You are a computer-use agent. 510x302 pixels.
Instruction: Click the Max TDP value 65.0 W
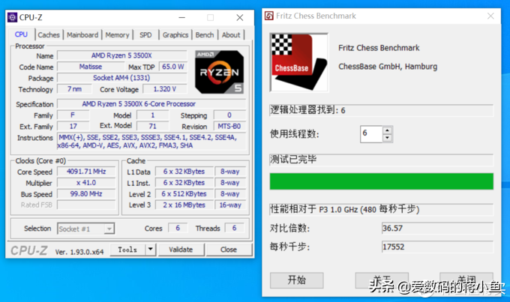173,67
